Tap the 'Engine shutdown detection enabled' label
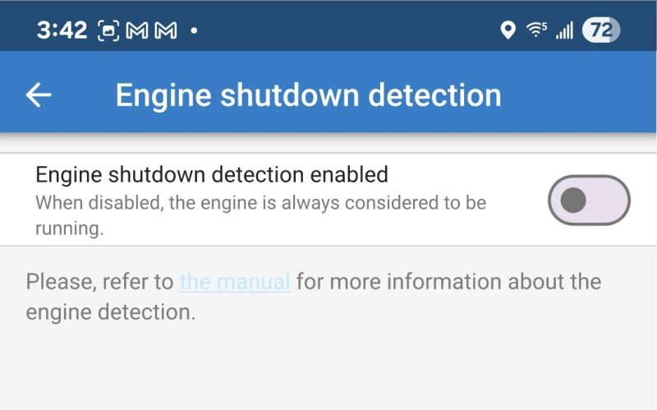 coord(212,174)
